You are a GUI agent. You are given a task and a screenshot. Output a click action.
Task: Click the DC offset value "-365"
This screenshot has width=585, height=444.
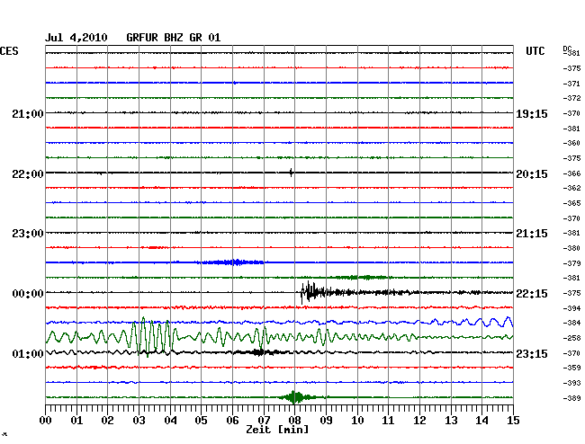(571, 203)
